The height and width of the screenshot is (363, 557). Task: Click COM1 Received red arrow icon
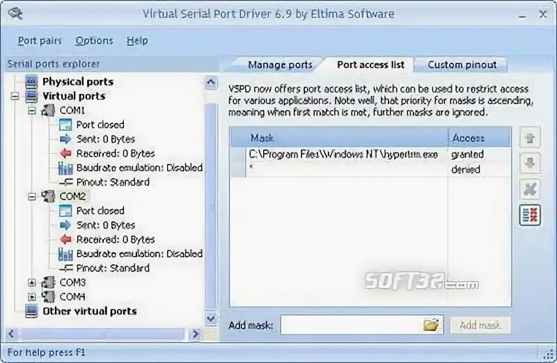click(65, 153)
